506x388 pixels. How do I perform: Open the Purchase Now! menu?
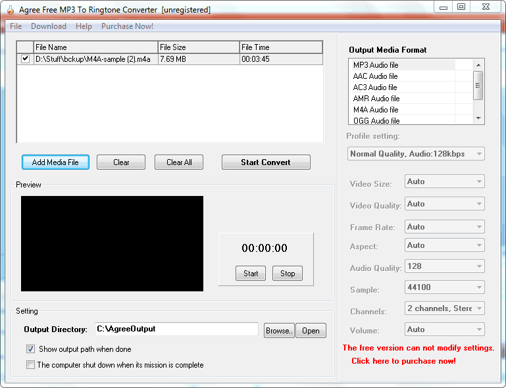pyautogui.click(x=127, y=26)
